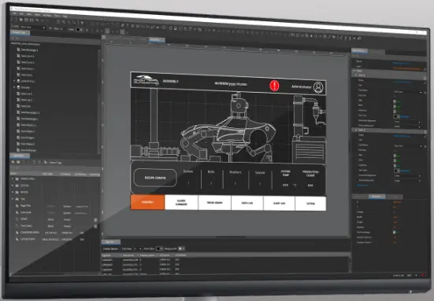Viewport: 434px width, 301px height.
Task: Click the red icon in the bottom-right status bar
Action: (422, 275)
